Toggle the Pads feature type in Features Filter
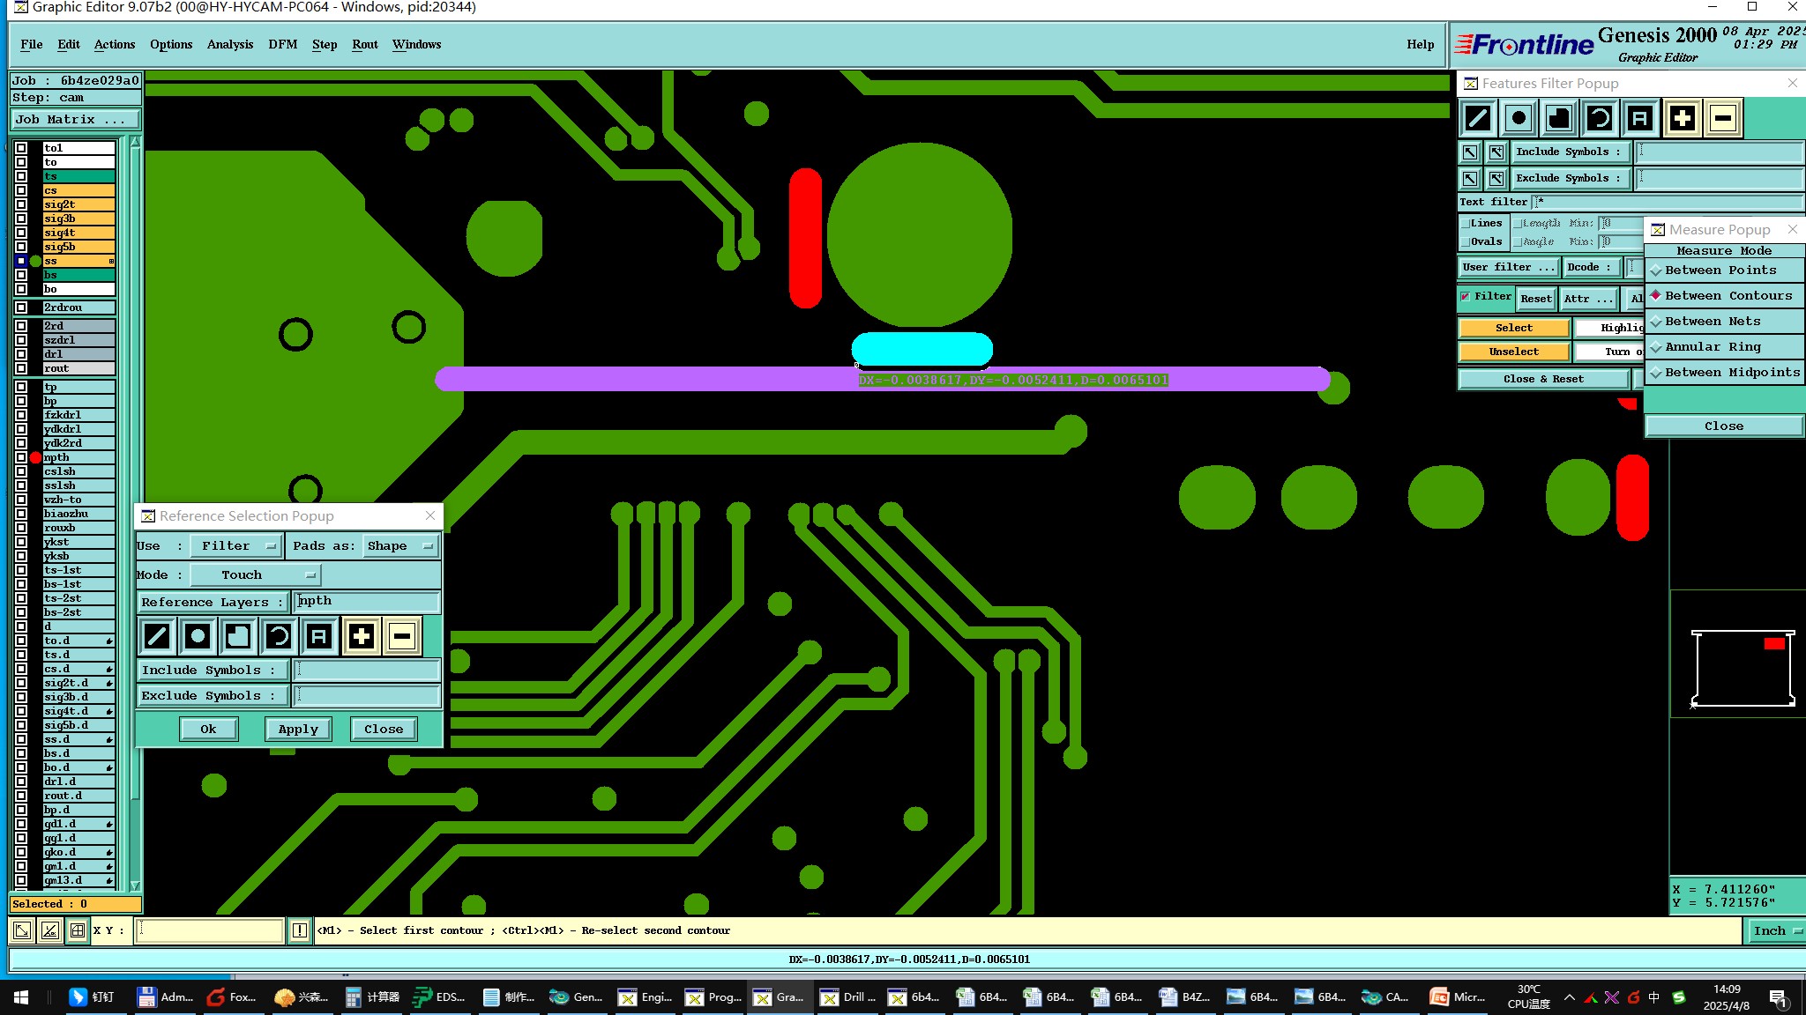 click(1519, 118)
